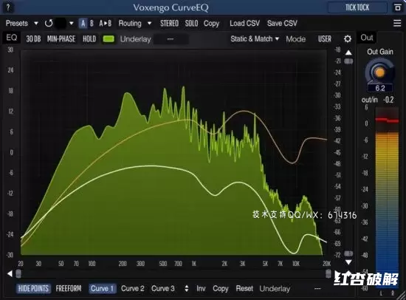The height and width of the screenshot is (300, 406).
Task: Open the preset name dropdown arrow
Action: click(x=71, y=24)
